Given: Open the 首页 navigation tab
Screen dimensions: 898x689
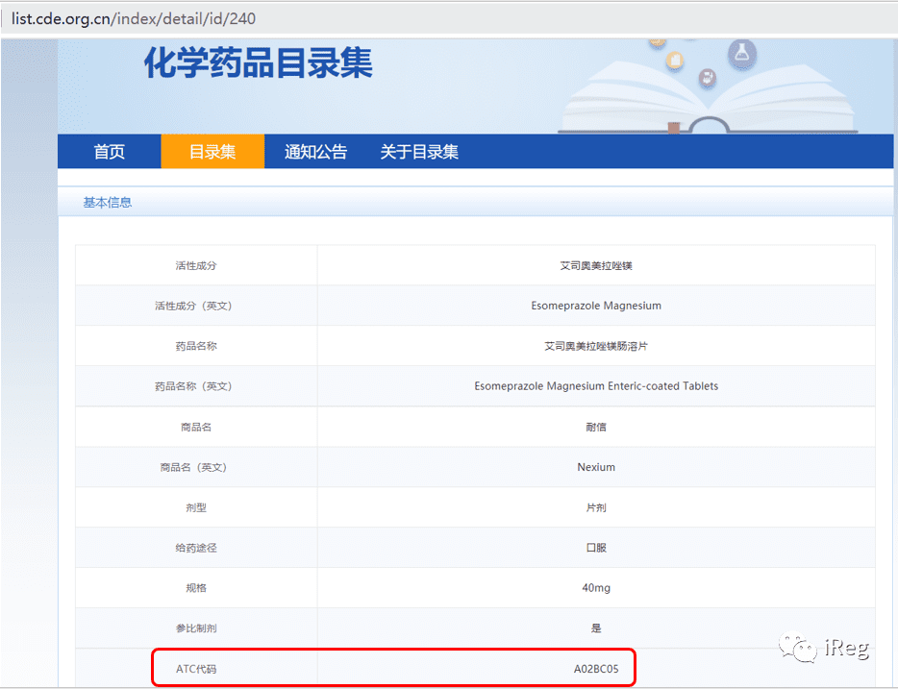Looking at the screenshot, I should (x=109, y=152).
